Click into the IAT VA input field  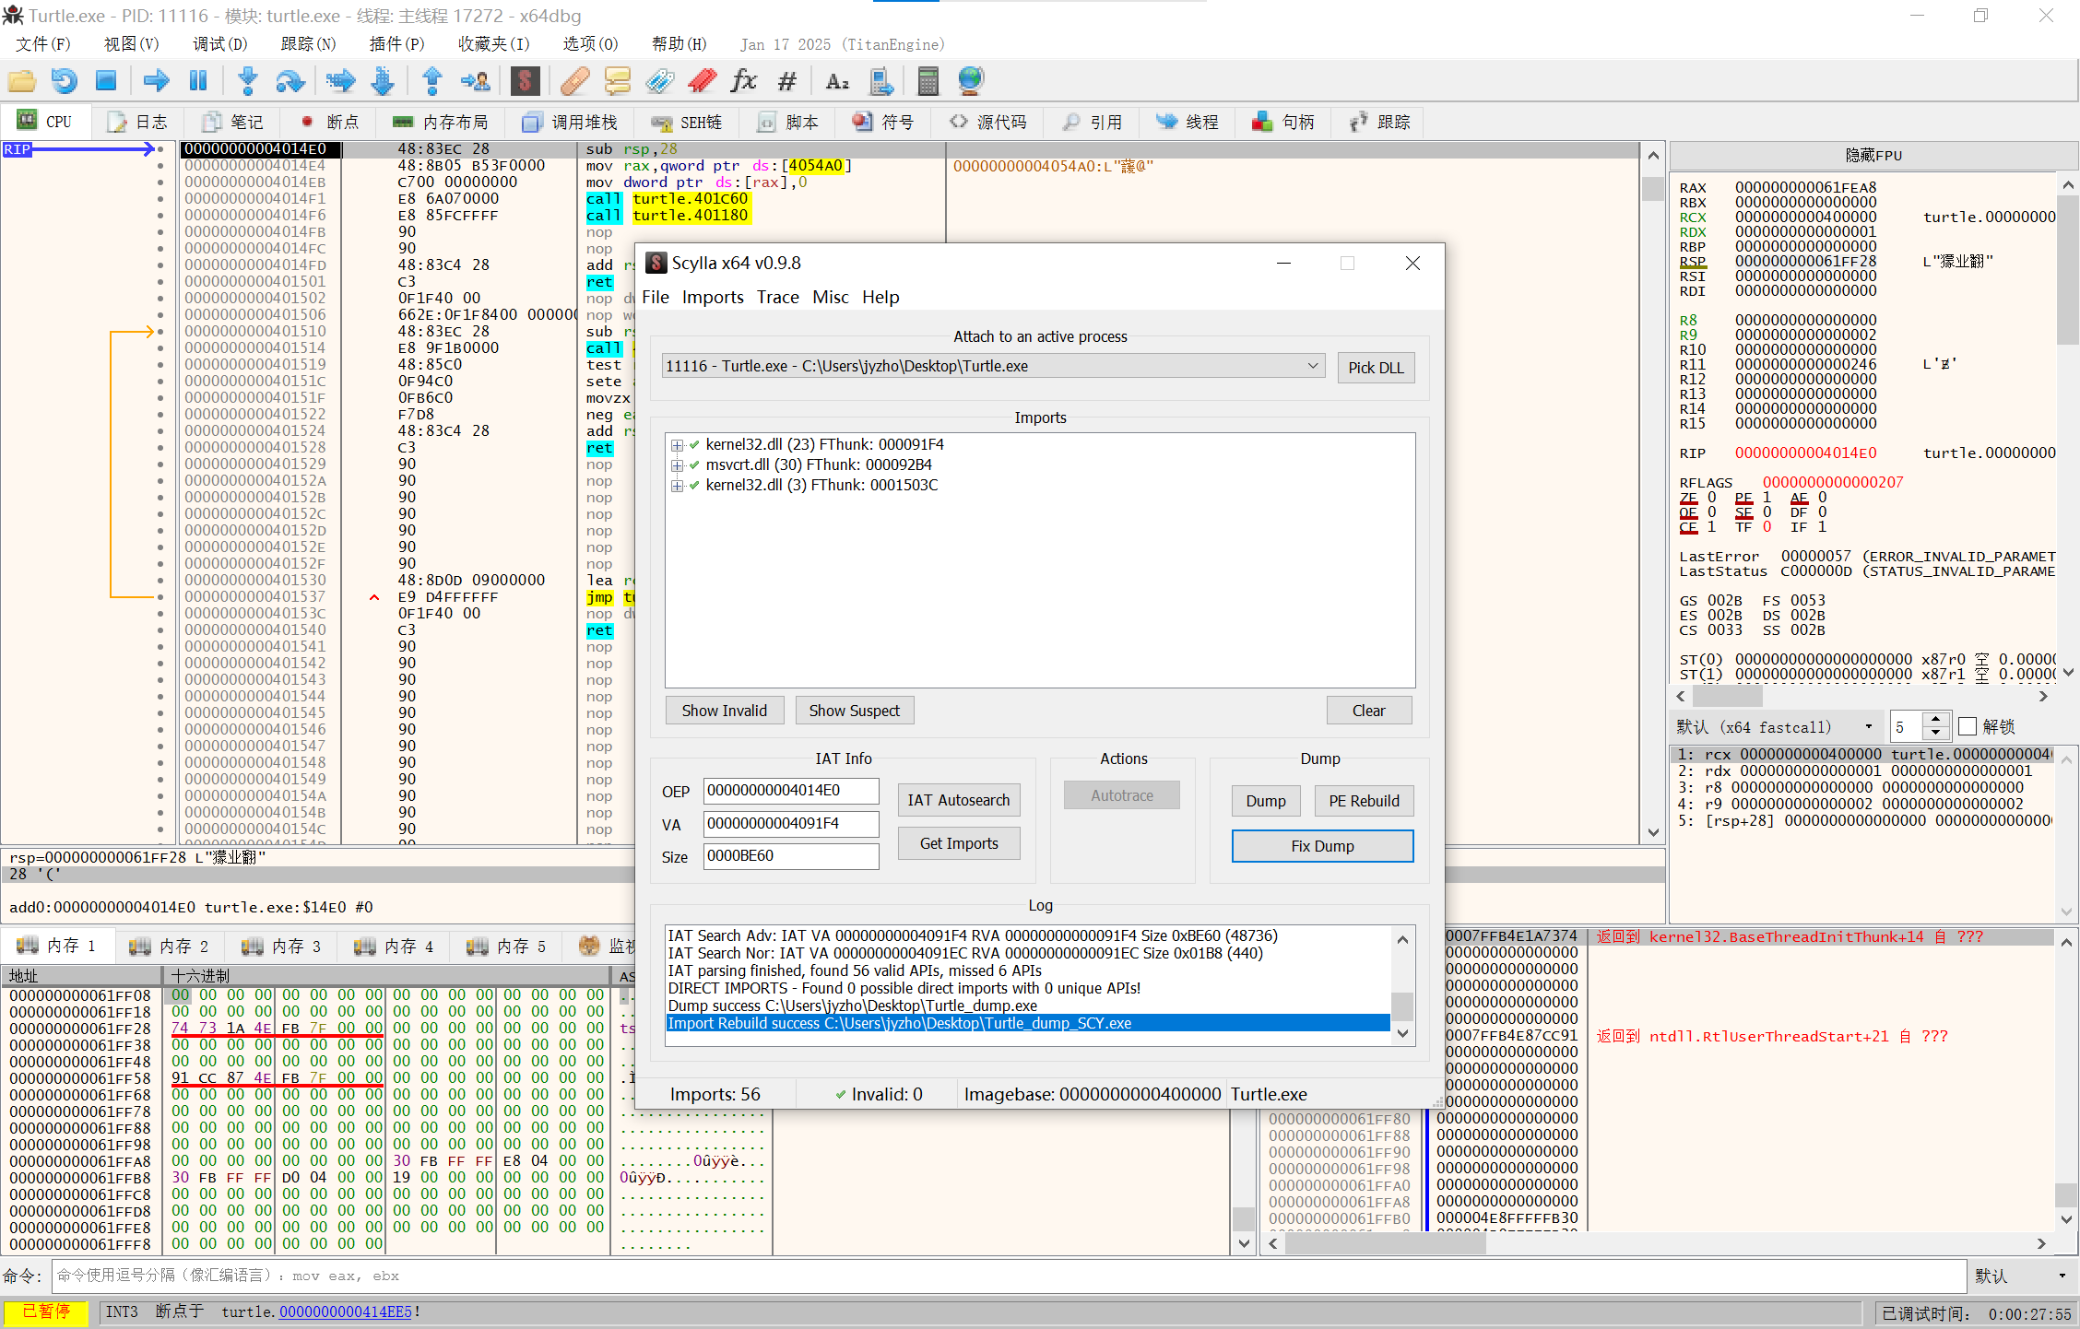790,823
